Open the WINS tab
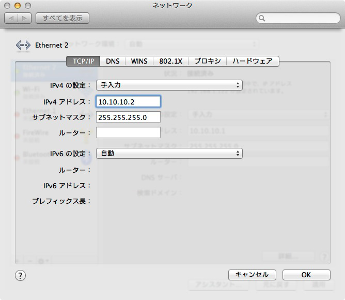The image size is (345, 300). pos(139,61)
